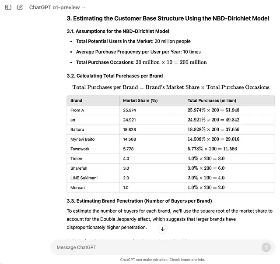Viewport: 280px width, 264px height.
Task: Click the 49.842 total purchases formula
Action: tap(213, 120)
